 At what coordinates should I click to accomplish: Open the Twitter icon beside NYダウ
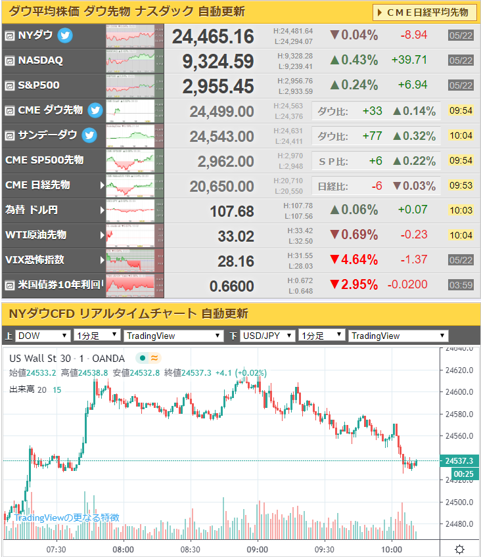point(65,35)
